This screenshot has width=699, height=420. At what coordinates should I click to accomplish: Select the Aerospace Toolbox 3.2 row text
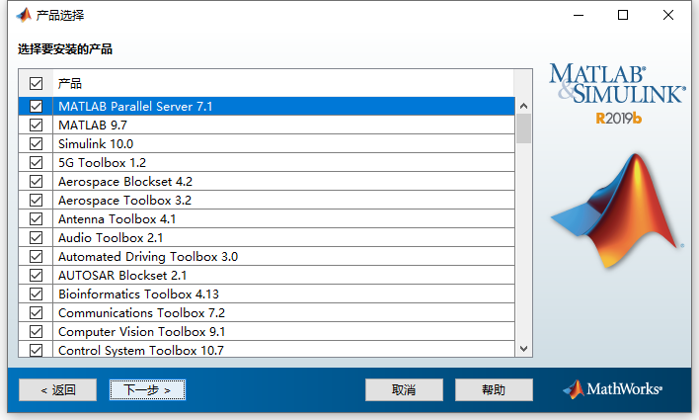[x=124, y=200]
